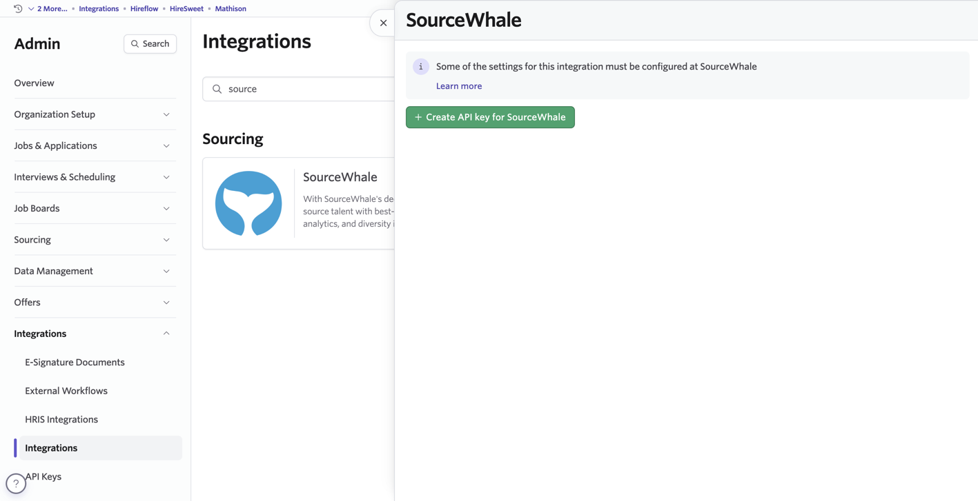
Task: Open HRIS Integrations page
Action: tap(61, 420)
